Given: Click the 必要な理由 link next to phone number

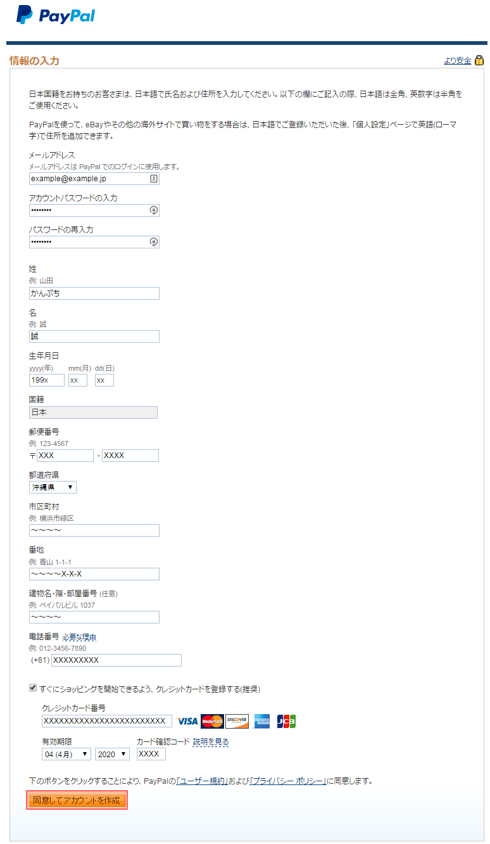Looking at the screenshot, I should 79,637.
